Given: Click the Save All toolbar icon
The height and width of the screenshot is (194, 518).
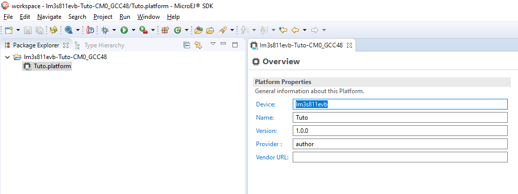Looking at the screenshot, I should [39, 30].
